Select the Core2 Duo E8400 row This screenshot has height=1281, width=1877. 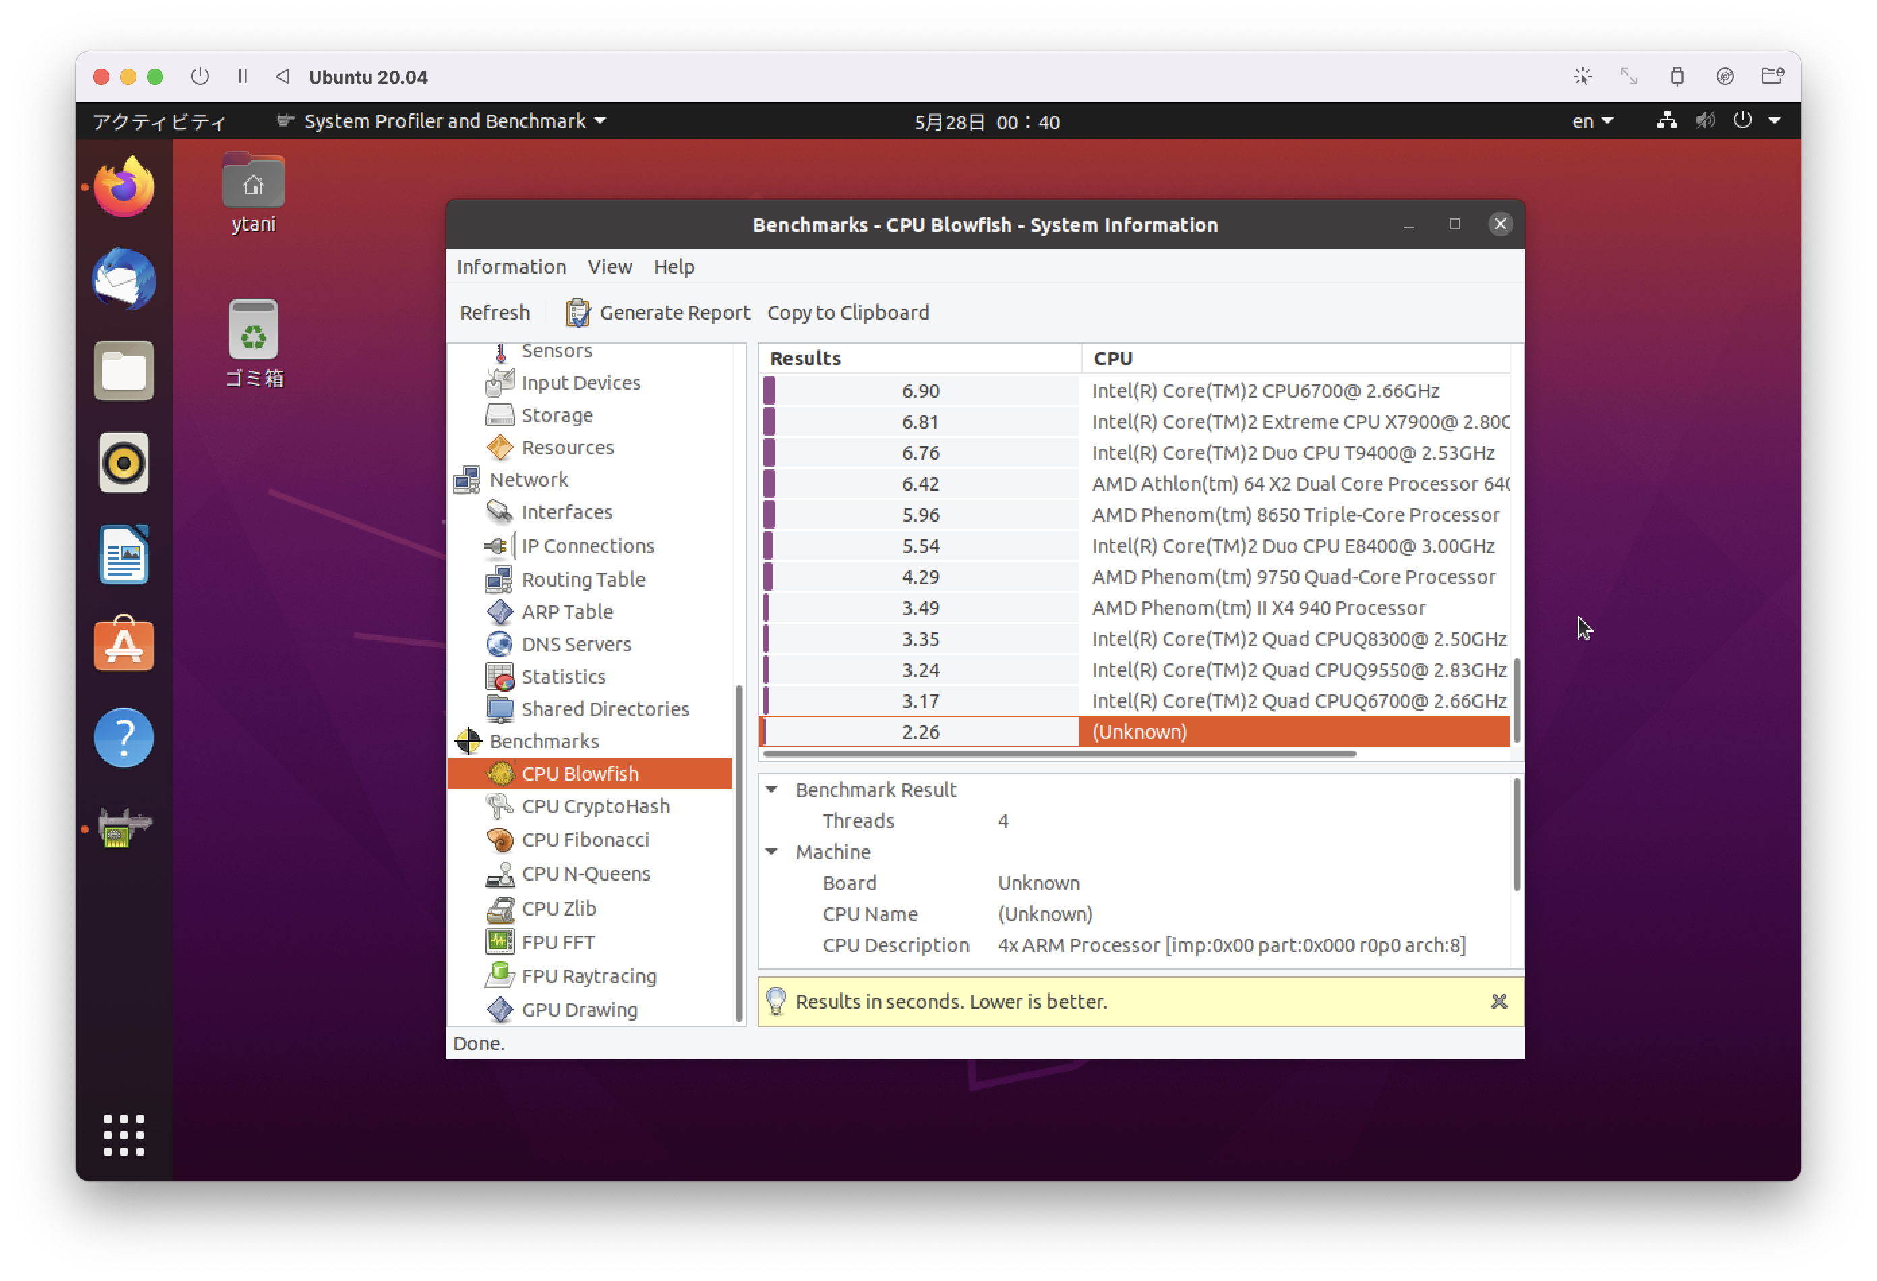click(1135, 546)
